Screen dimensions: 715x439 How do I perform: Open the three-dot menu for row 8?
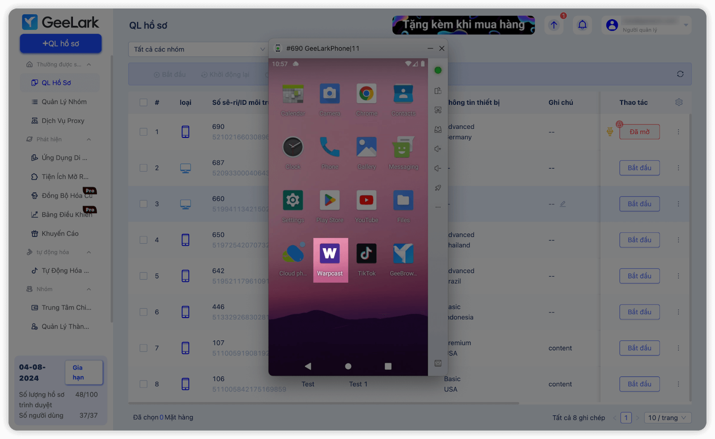(x=678, y=384)
